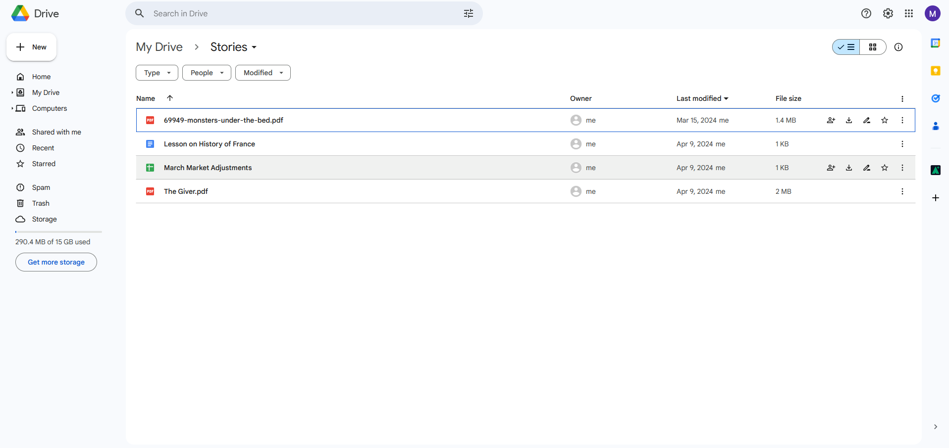Screen dimensions: 949x448
Task: Star March Market Adjustments
Action: 885,168
